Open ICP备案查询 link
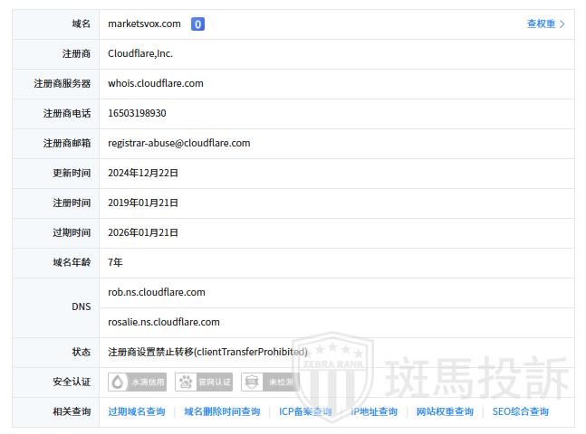 tap(305, 412)
